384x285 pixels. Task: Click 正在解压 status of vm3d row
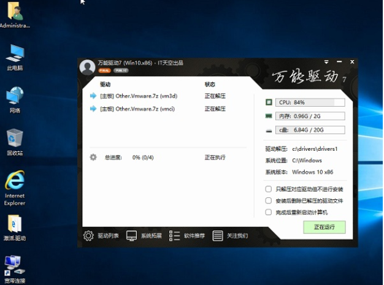pos(215,96)
